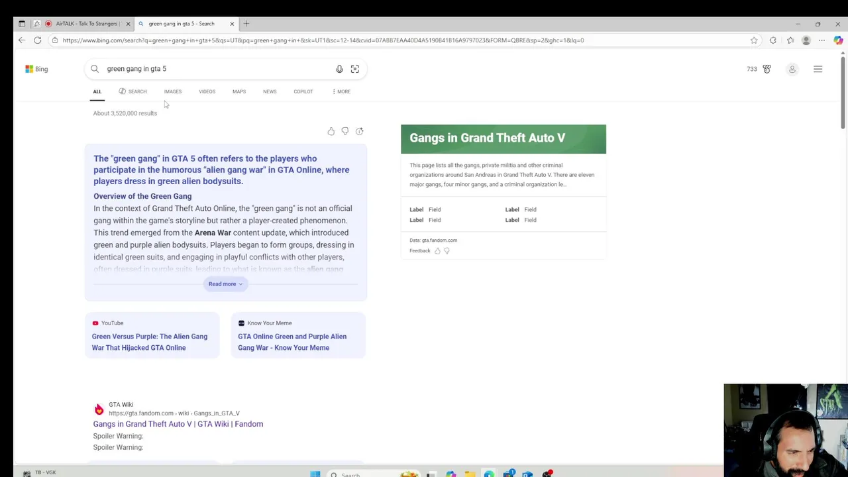Click the share icon above the answer
Screen dimensions: 848x477
[x=360, y=131]
